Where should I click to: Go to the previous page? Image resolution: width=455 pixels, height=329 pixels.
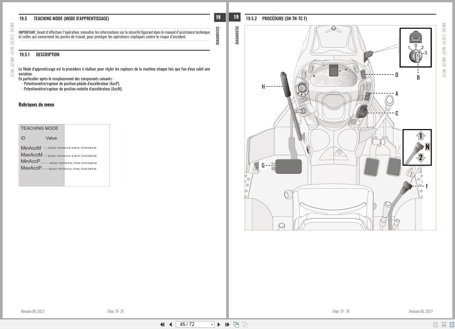point(171,324)
